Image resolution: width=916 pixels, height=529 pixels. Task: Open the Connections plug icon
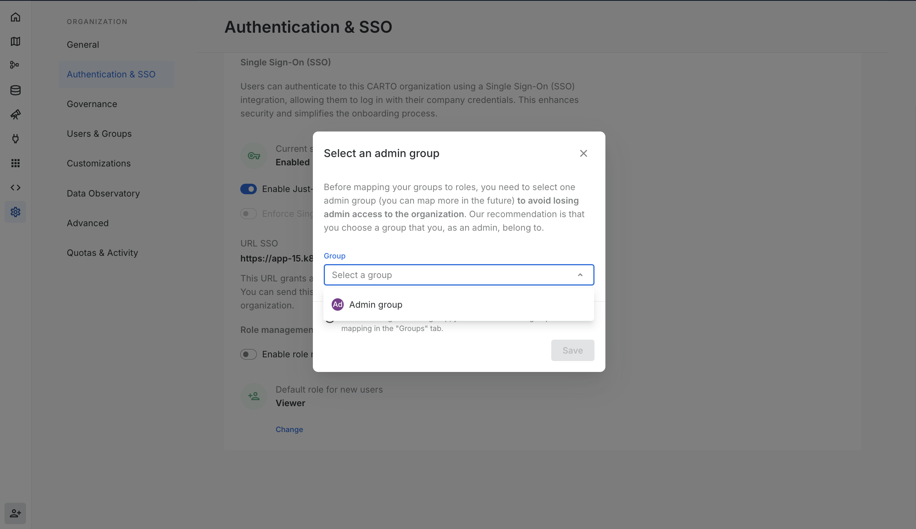pyautogui.click(x=15, y=139)
